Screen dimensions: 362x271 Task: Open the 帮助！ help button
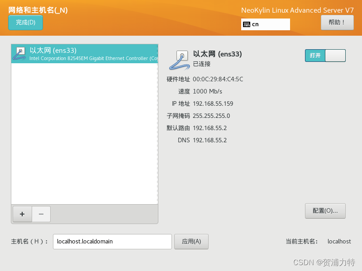pyautogui.click(x=337, y=22)
